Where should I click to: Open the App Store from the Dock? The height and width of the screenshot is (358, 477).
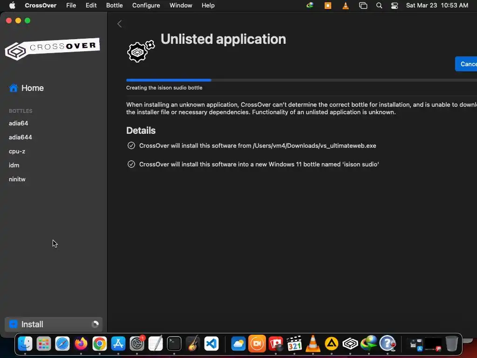pos(118,344)
